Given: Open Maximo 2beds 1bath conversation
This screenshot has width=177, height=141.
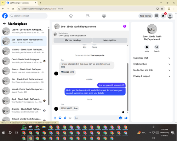Looking at the screenshot, I should click(x=24, y=51).
